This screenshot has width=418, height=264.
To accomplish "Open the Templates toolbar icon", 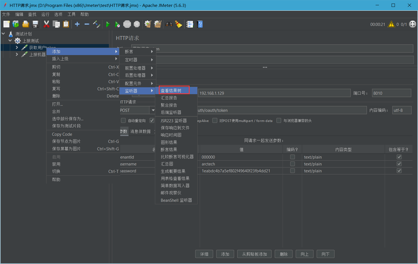I will (x=16, y=24).
